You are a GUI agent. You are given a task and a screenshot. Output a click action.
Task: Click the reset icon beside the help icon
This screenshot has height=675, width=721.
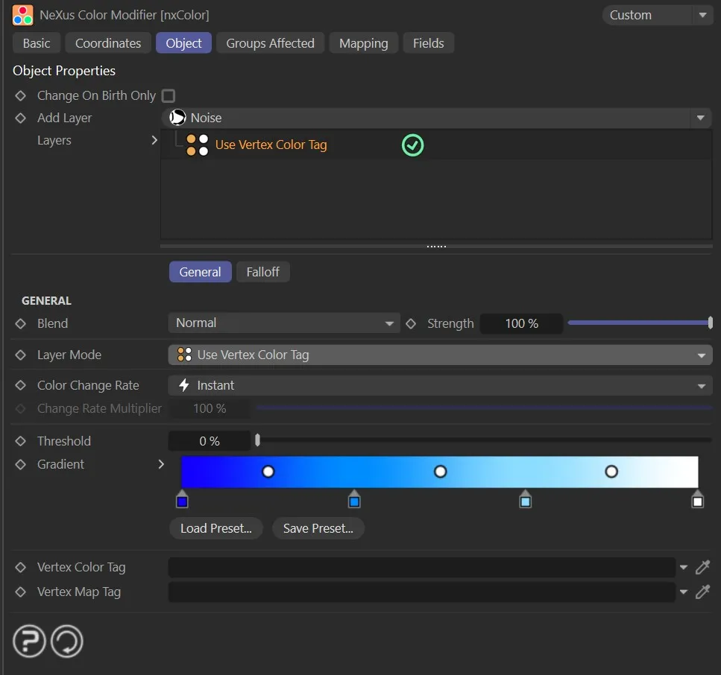(x=66, y=641)
